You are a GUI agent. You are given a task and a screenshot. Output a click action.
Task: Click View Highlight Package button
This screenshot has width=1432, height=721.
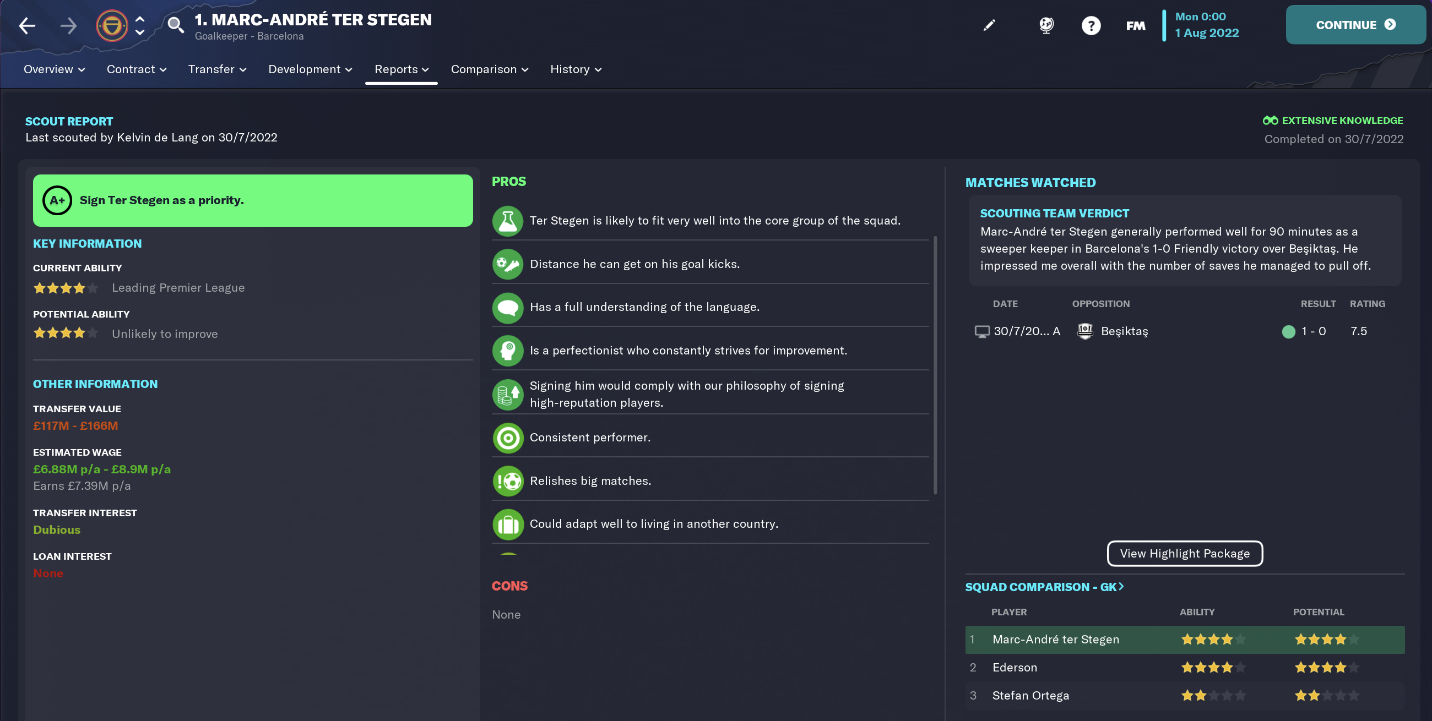point(1184,553)
